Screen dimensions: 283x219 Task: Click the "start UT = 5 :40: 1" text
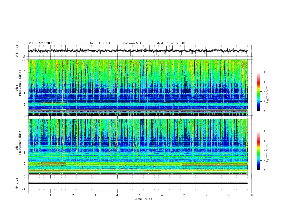pyautogui.click(x=173, y=43)
